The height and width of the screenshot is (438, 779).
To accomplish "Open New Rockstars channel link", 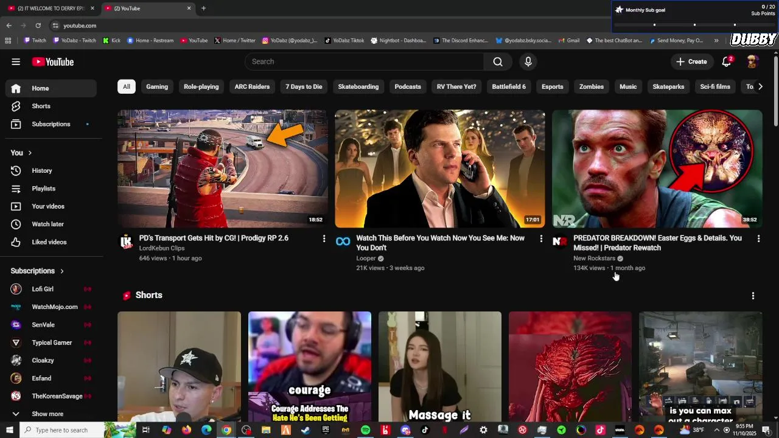I will (595, 259).
